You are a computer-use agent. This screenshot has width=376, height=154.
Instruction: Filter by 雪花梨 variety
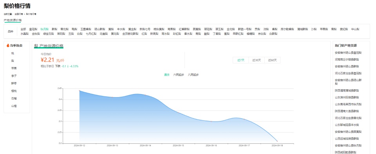coord(65,29)
